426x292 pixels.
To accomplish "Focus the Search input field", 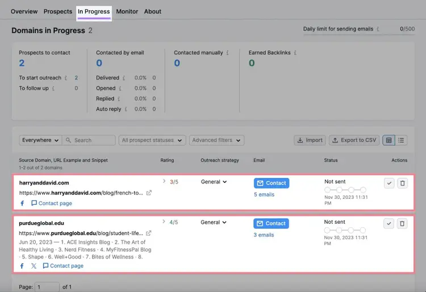I will point(89,140).
